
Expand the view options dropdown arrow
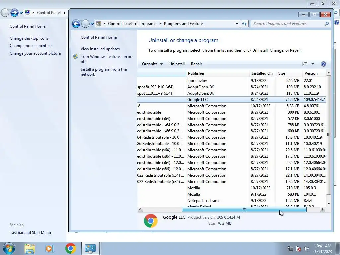[x=313, y=64]
